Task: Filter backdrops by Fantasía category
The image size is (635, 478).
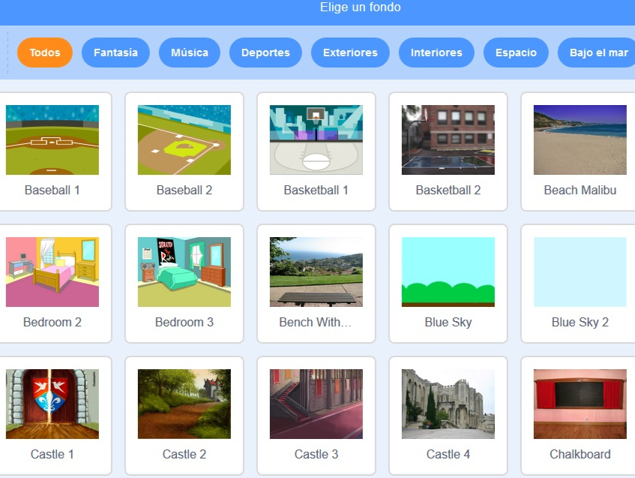Action: (x=115, y=53)
